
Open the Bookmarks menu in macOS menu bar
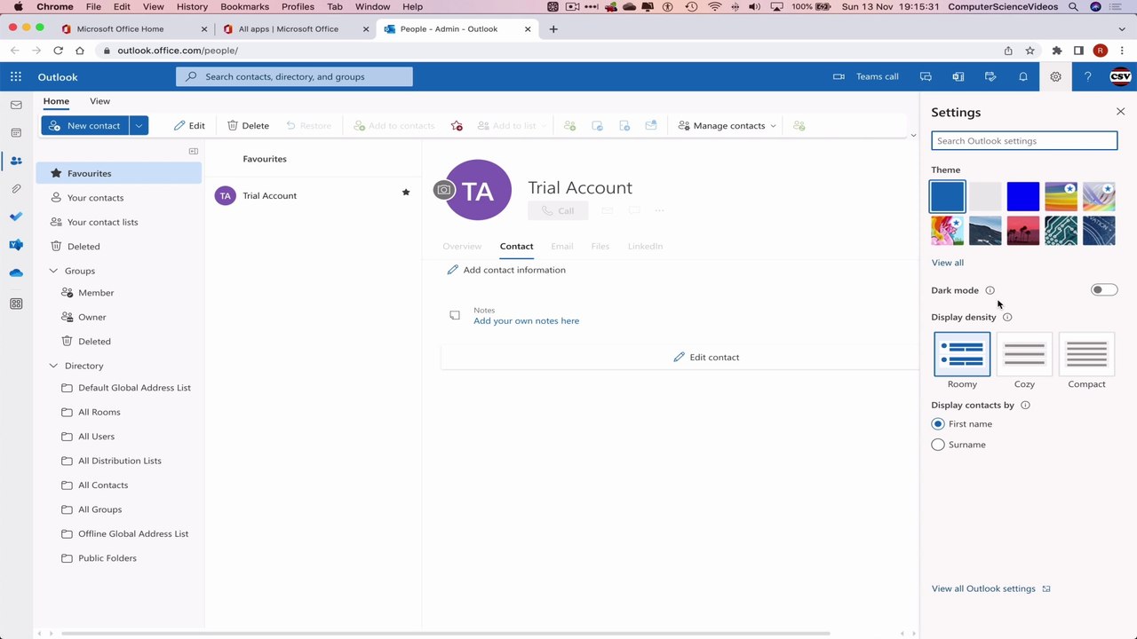click(244, 7)
